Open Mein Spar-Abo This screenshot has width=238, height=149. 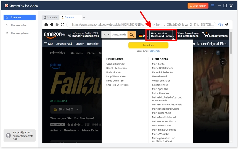160,89
